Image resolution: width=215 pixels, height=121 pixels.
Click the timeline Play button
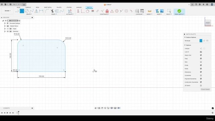[x=7, y=113]
